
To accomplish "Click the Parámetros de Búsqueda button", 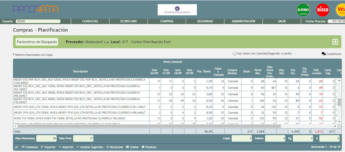I will point(37,42).
